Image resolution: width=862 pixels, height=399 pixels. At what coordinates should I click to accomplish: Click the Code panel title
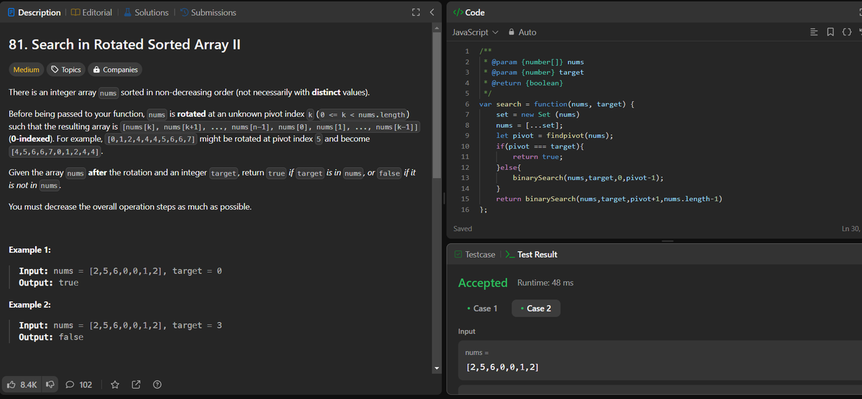pos(475,12)
